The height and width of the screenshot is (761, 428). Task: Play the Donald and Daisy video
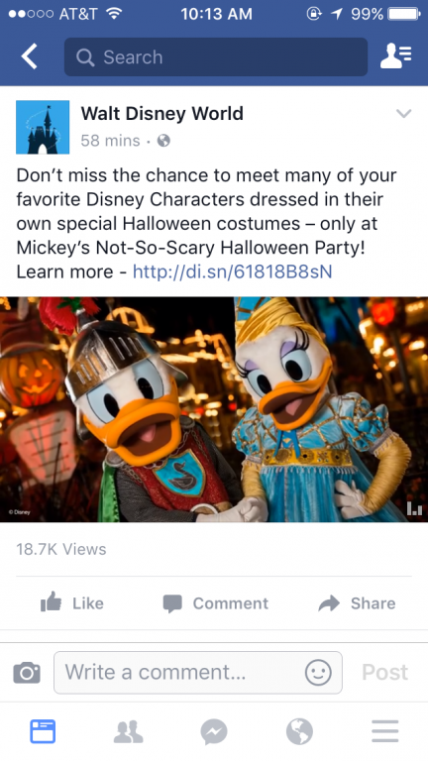pyautogui.click(x=214, y=409)
